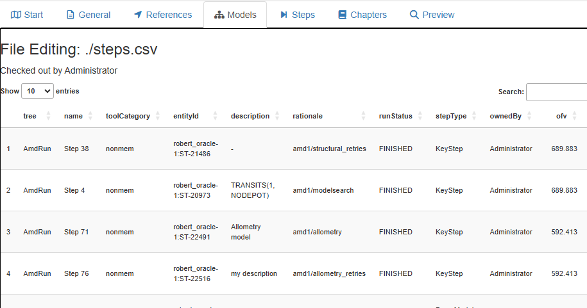Click the book icon on Chapters tab

click(343, 15)
